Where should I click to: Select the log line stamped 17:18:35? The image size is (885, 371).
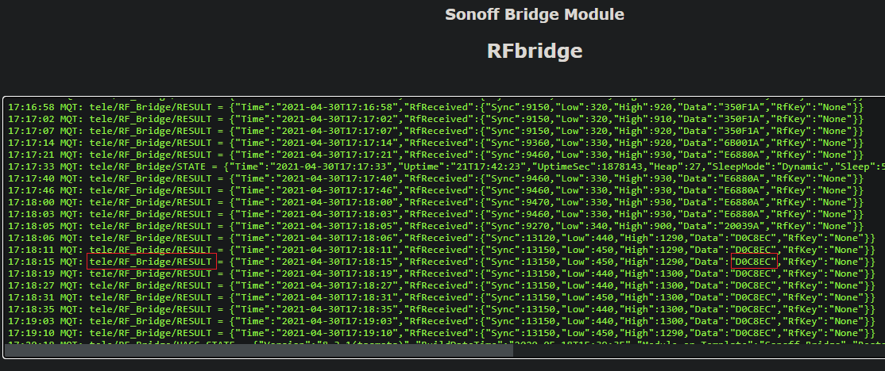442,309
